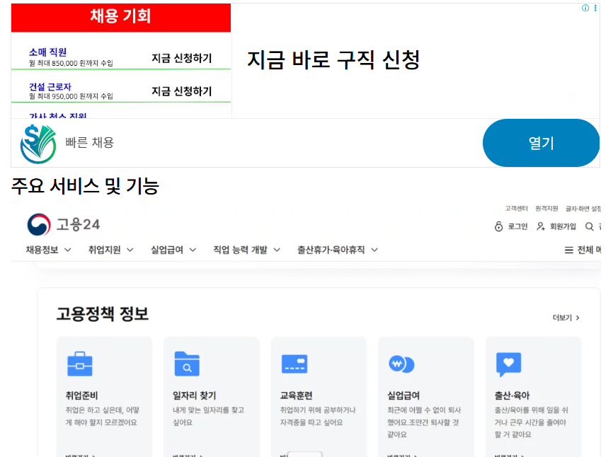Open the ad options three-dot icon
Screen dimensions: 613x457
point(595,8)
